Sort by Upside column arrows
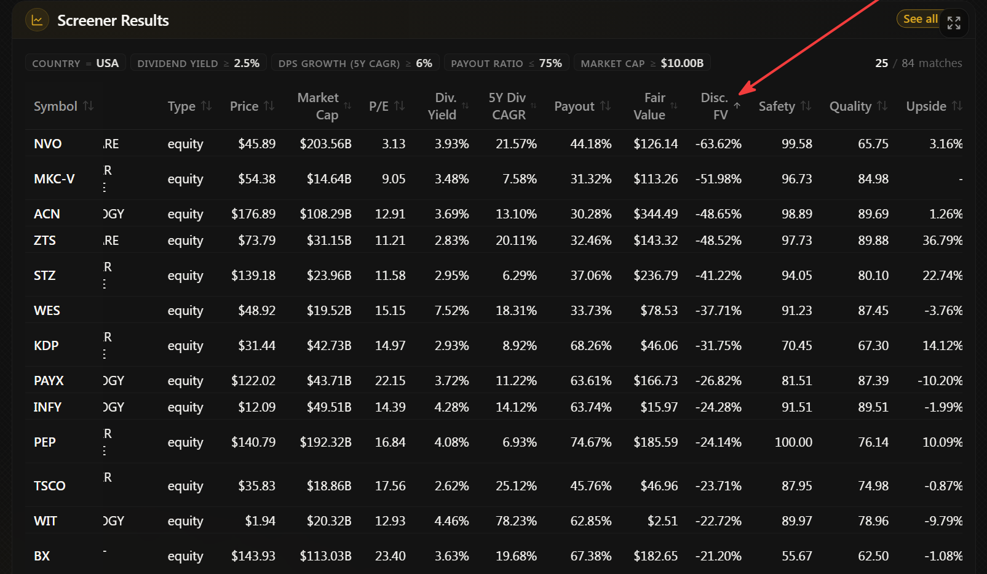 957,106
